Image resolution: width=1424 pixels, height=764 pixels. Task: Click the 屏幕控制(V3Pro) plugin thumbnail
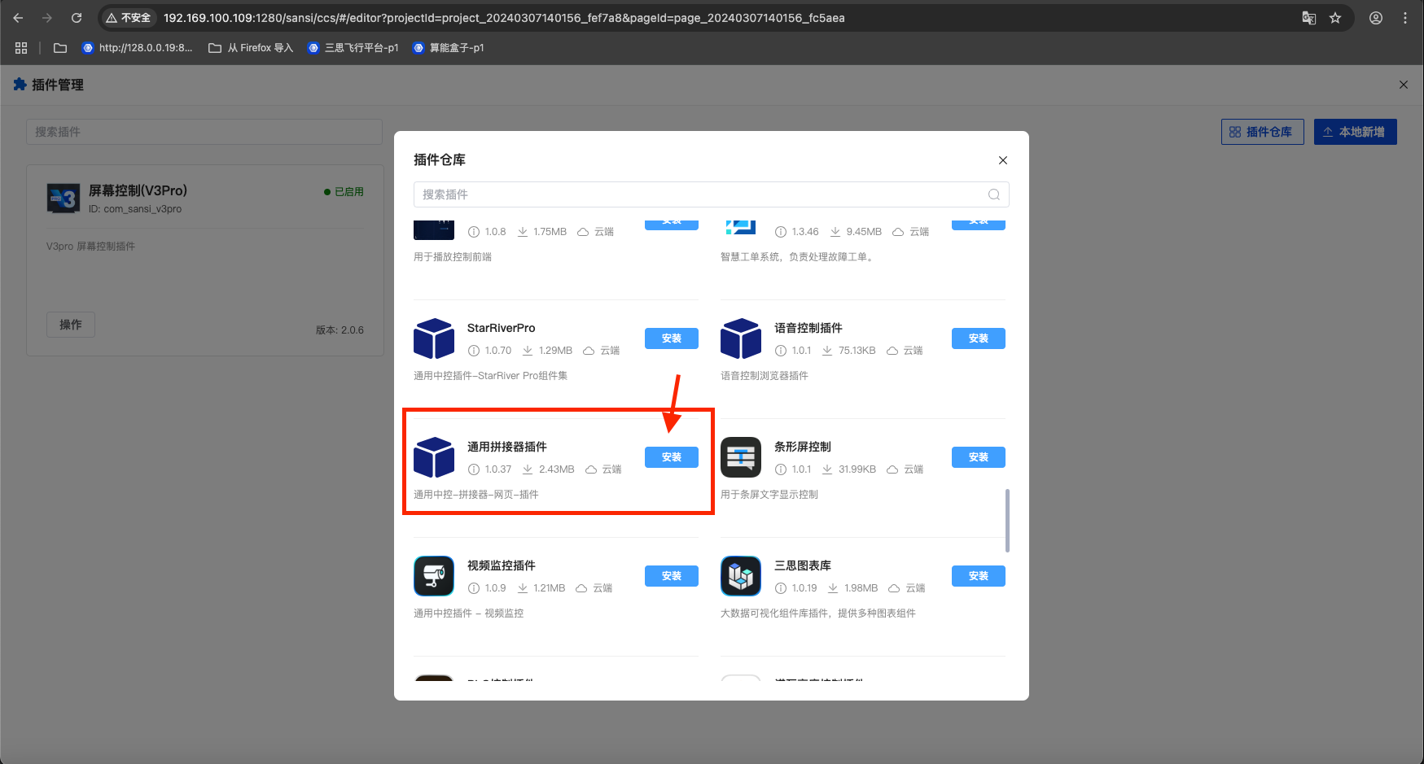tap(64, 198)
